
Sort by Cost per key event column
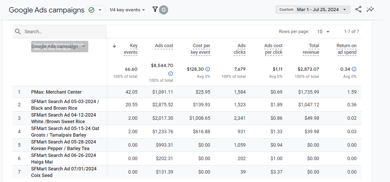pyautogui.click(x=200, y=49)
